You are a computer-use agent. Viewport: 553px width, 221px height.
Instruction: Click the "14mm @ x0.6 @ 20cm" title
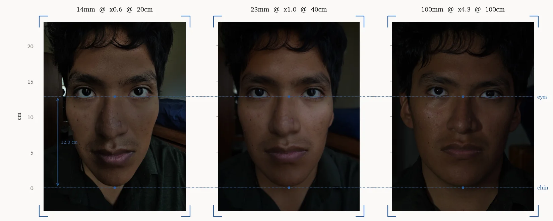tap(115, 9)
